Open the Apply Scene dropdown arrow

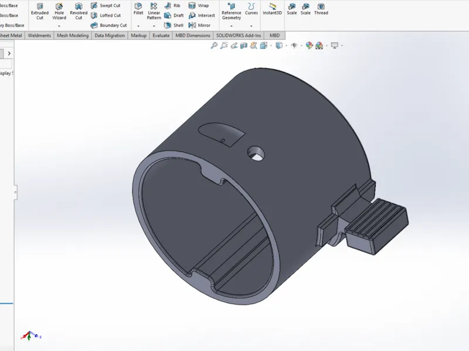point(327,46)
